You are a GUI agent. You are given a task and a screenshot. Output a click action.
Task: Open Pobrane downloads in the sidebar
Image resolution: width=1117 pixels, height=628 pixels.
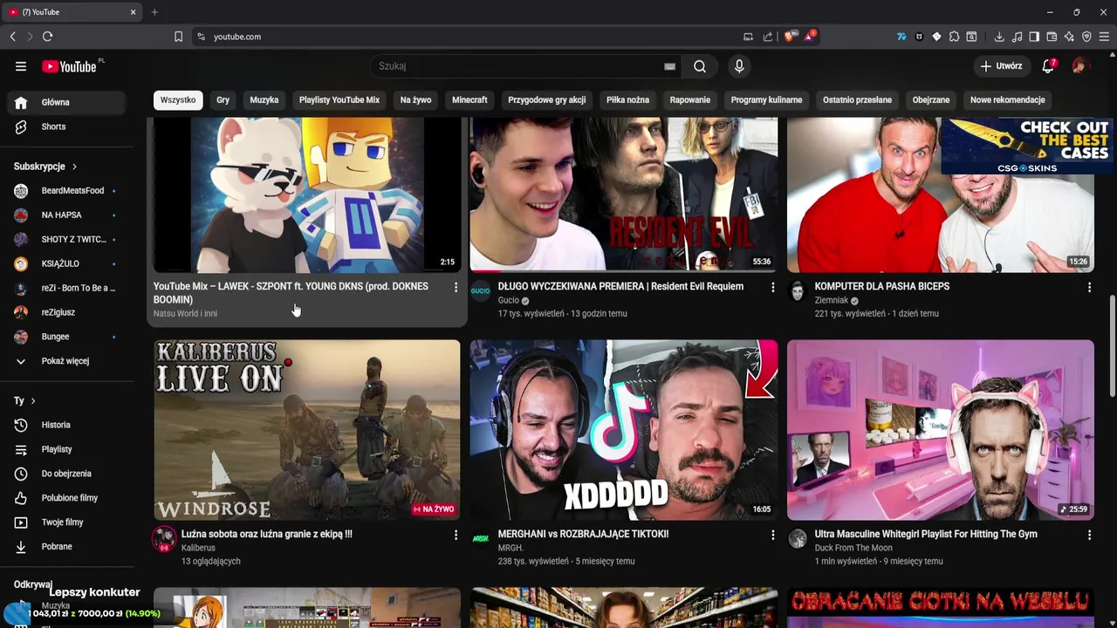[x=67, y=547]
